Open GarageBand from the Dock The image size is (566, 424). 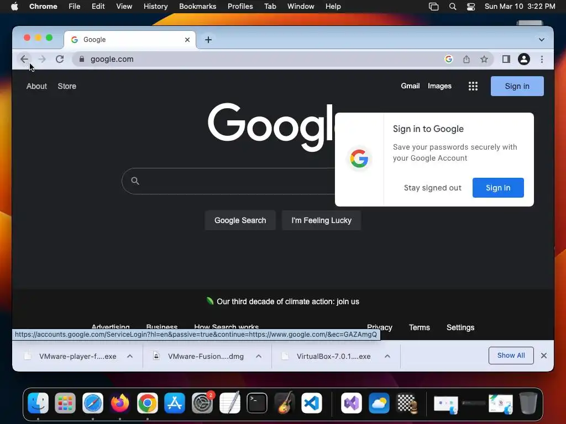click(x=285, y=402)
